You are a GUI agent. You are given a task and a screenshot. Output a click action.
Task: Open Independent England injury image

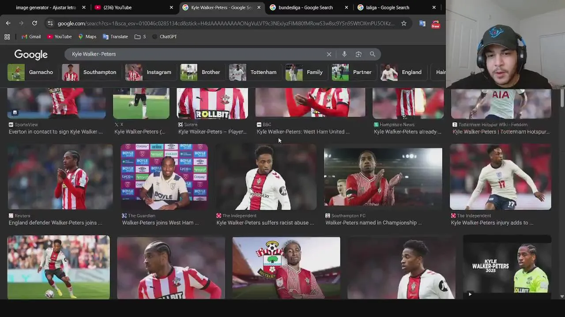tap(501, 177)
